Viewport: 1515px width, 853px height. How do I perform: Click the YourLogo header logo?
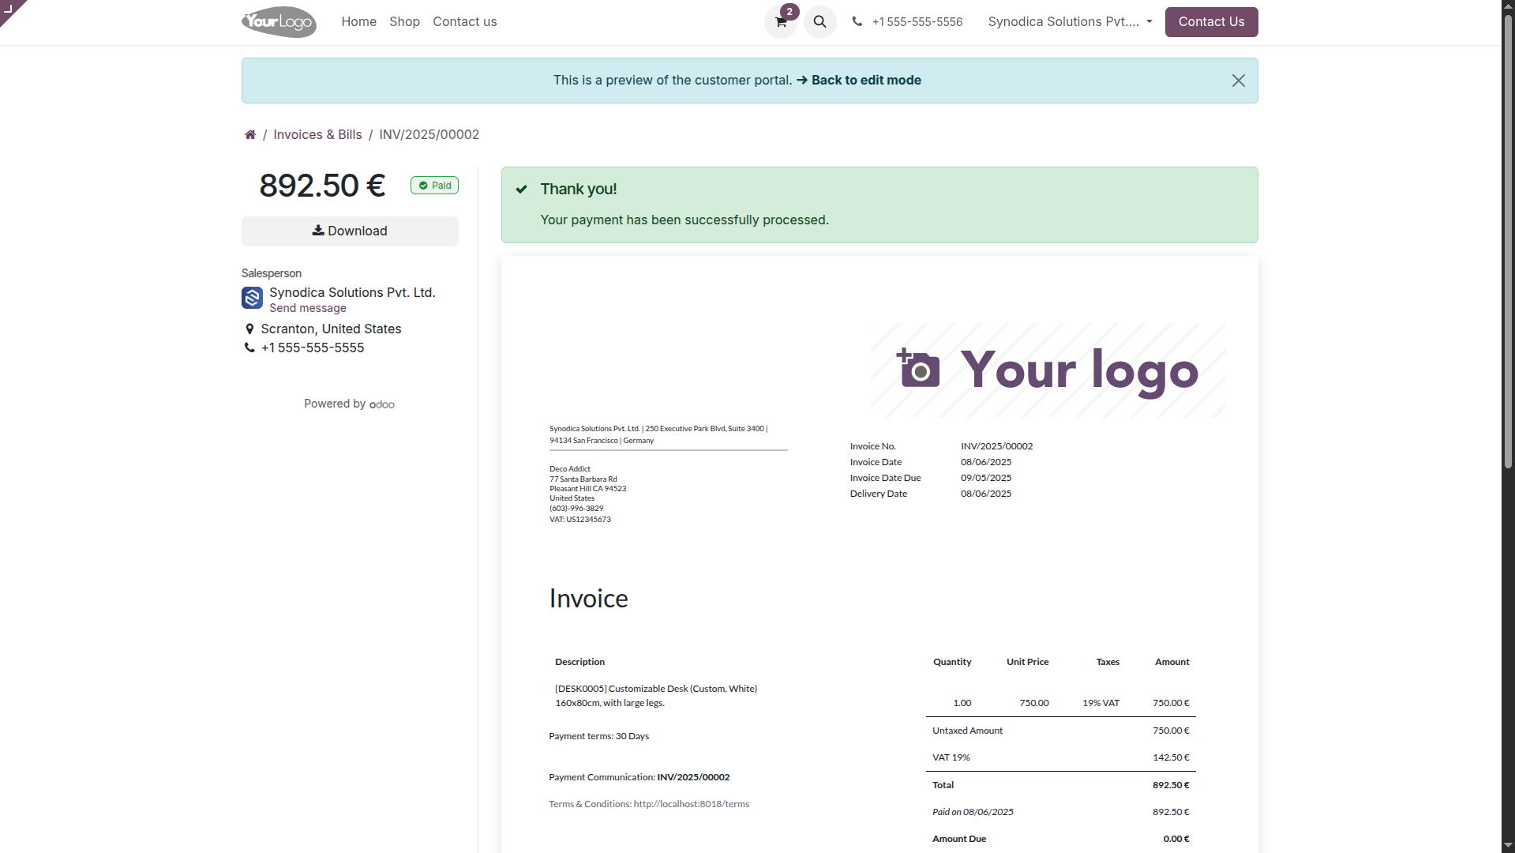coord(279,22)
